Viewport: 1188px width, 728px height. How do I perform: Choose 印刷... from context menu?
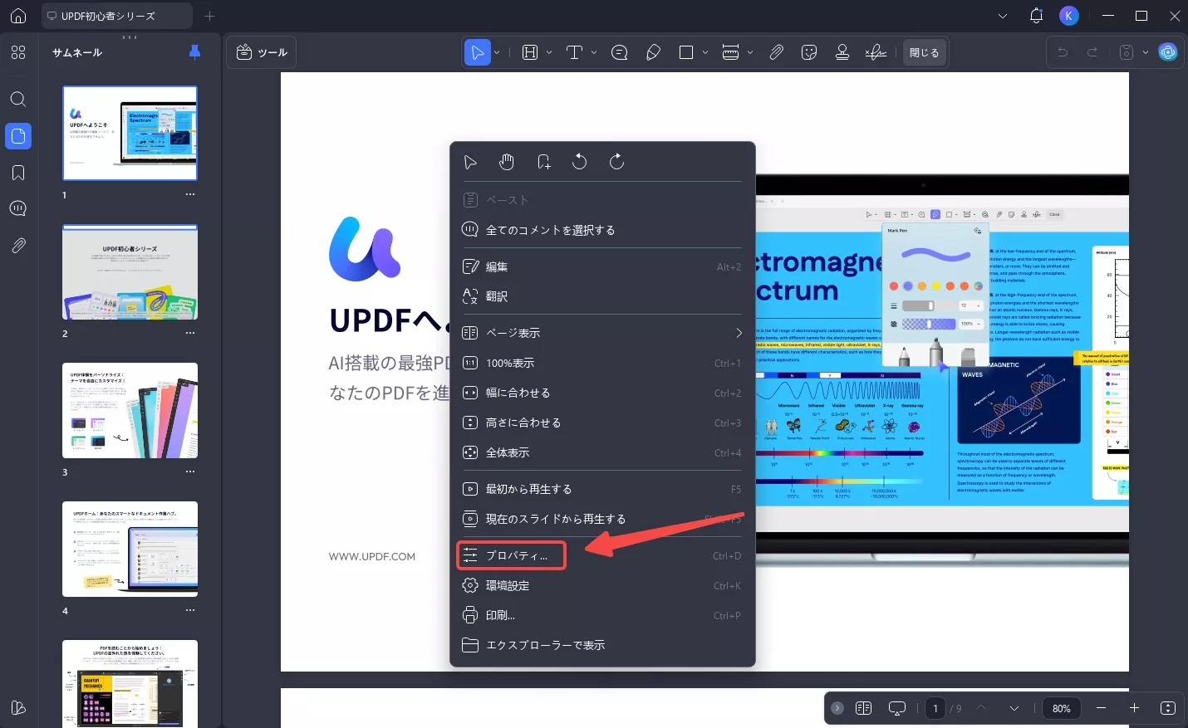point(602,615)
